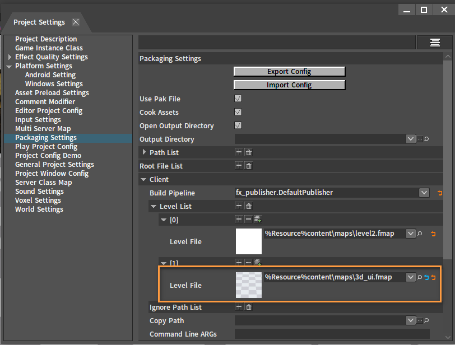
Task: Open World Settings page
Action: click(39, 209)
